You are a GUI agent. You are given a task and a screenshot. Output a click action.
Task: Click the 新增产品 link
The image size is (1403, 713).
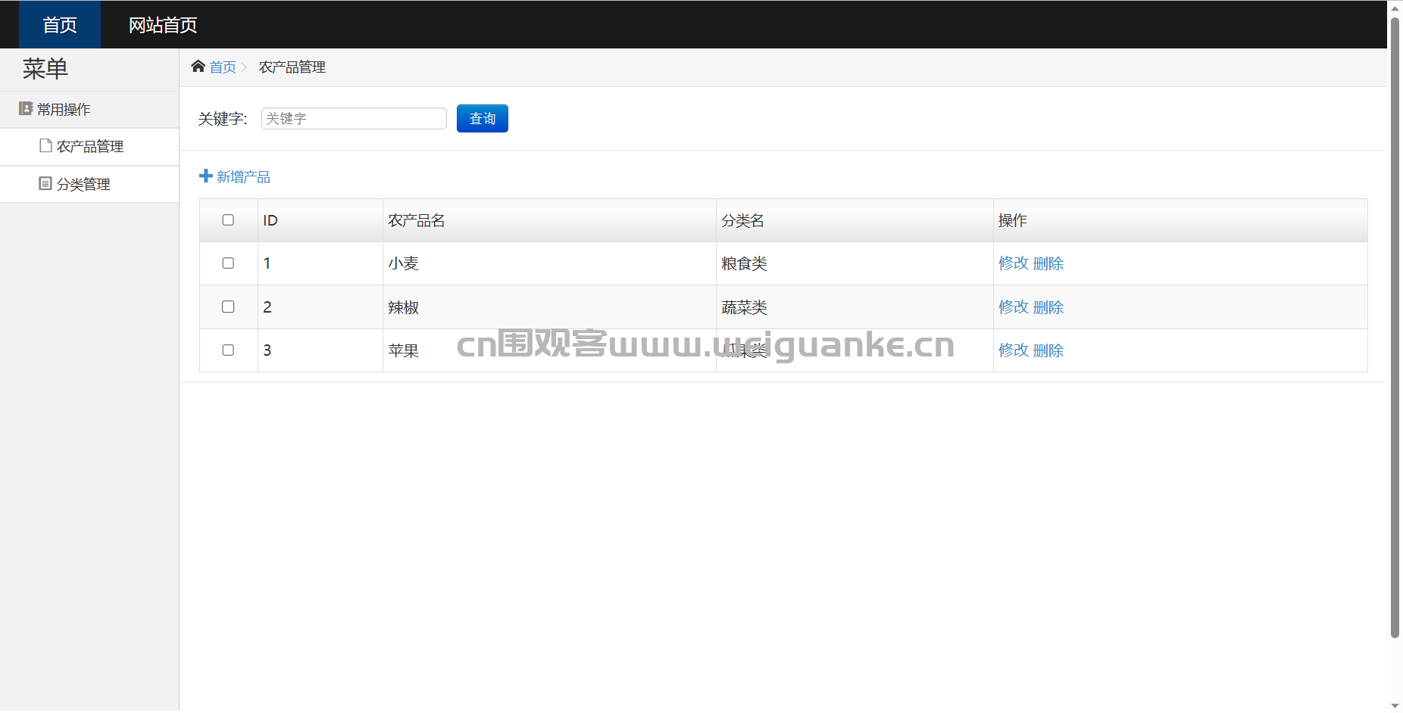tap(243, 176)
